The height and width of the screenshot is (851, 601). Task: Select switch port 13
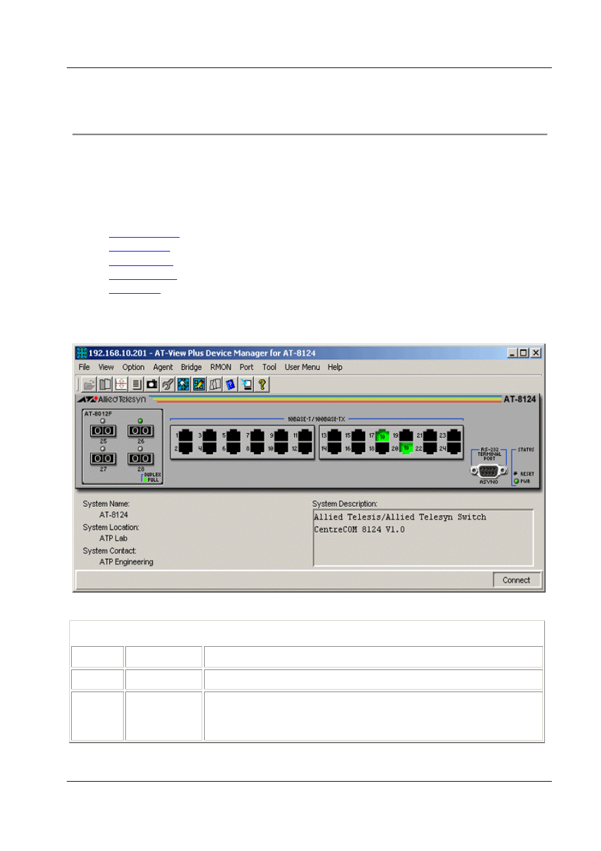(335, 435)
